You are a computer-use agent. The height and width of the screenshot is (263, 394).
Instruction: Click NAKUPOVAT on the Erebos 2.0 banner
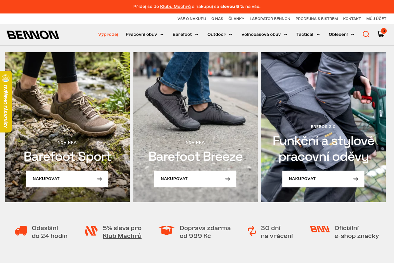click(x=323, y=179)
